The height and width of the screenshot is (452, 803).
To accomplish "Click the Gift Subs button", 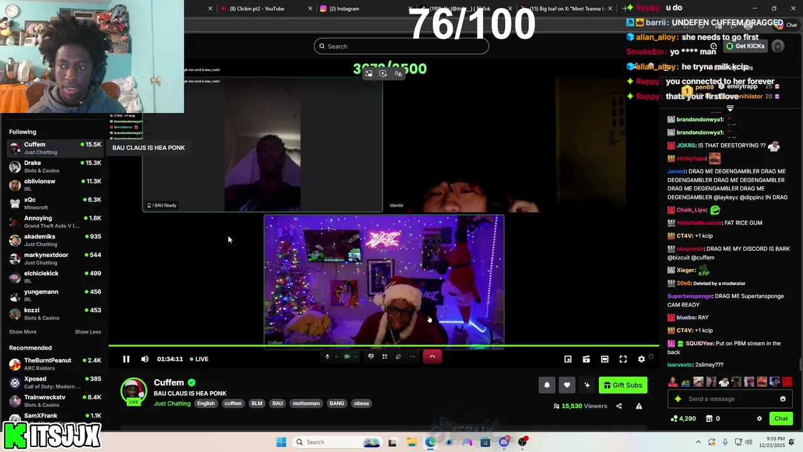I will (x=623, y=385).
